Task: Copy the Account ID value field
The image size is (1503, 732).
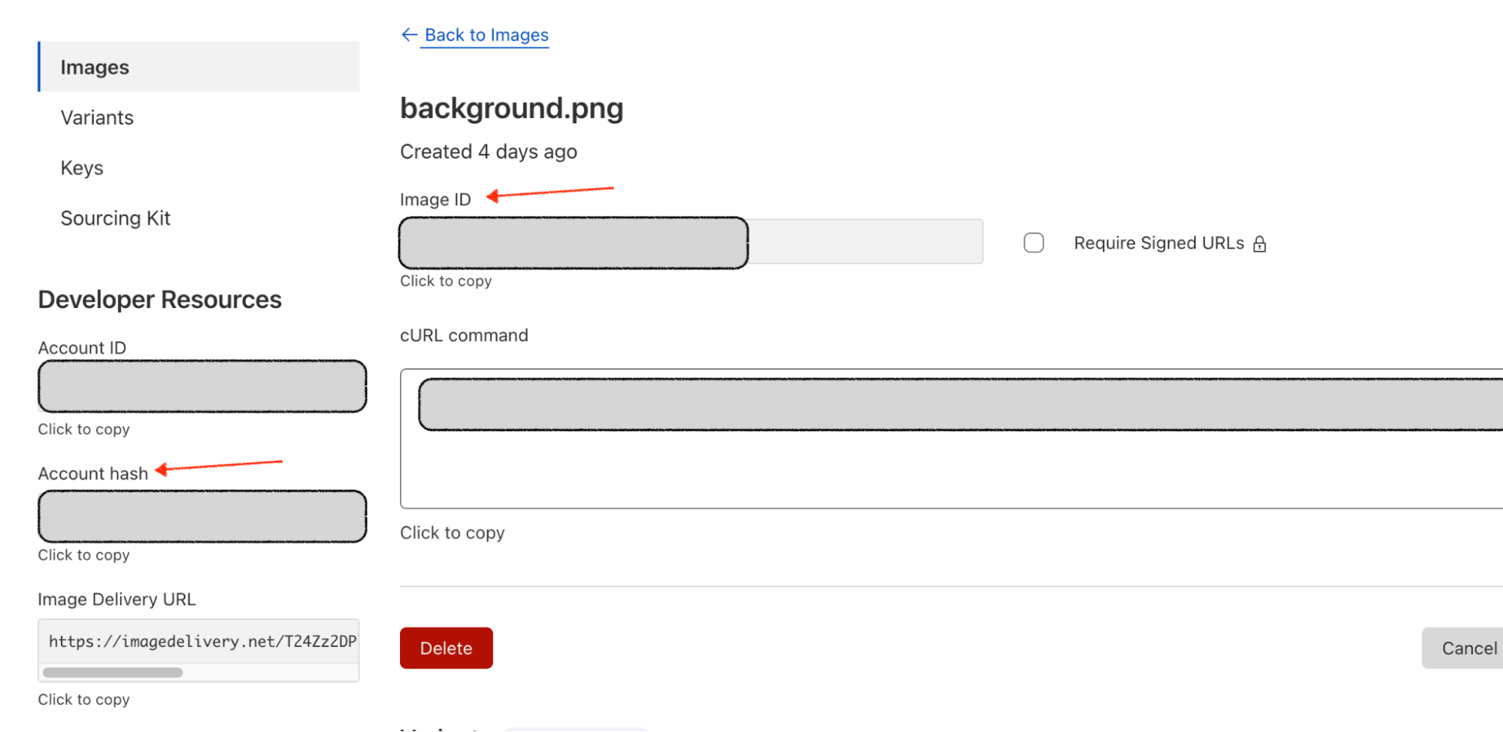Action: (202, 386)
